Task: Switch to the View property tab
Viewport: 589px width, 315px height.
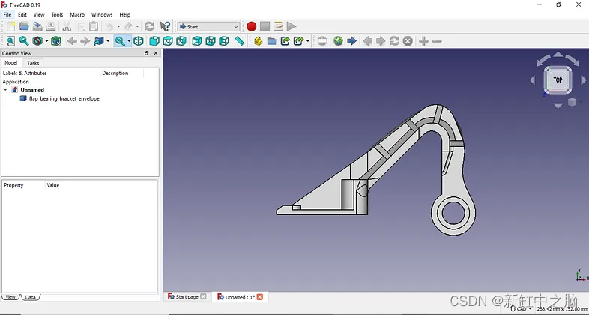Action: (10, 297)
